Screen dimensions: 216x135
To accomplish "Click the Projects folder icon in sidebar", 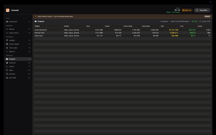I will click(x=7, y=59).
